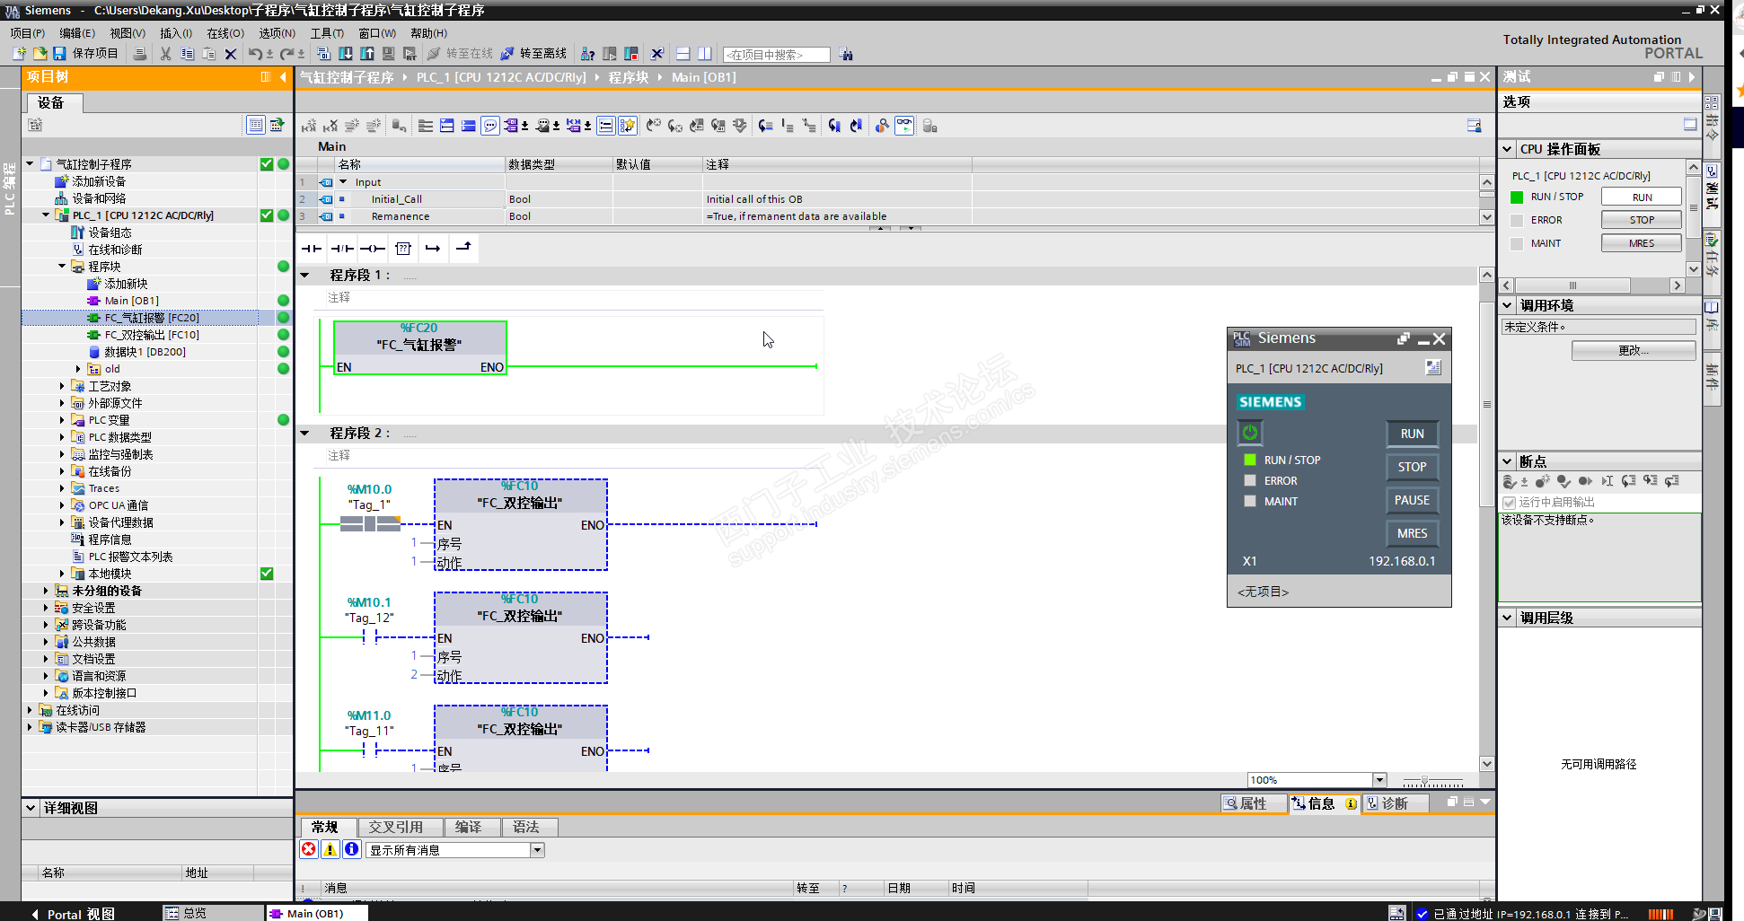Open the 工具(T) menu
Image resolution: width=1744 pixels, height=921 pixels.
coord(327,33)
